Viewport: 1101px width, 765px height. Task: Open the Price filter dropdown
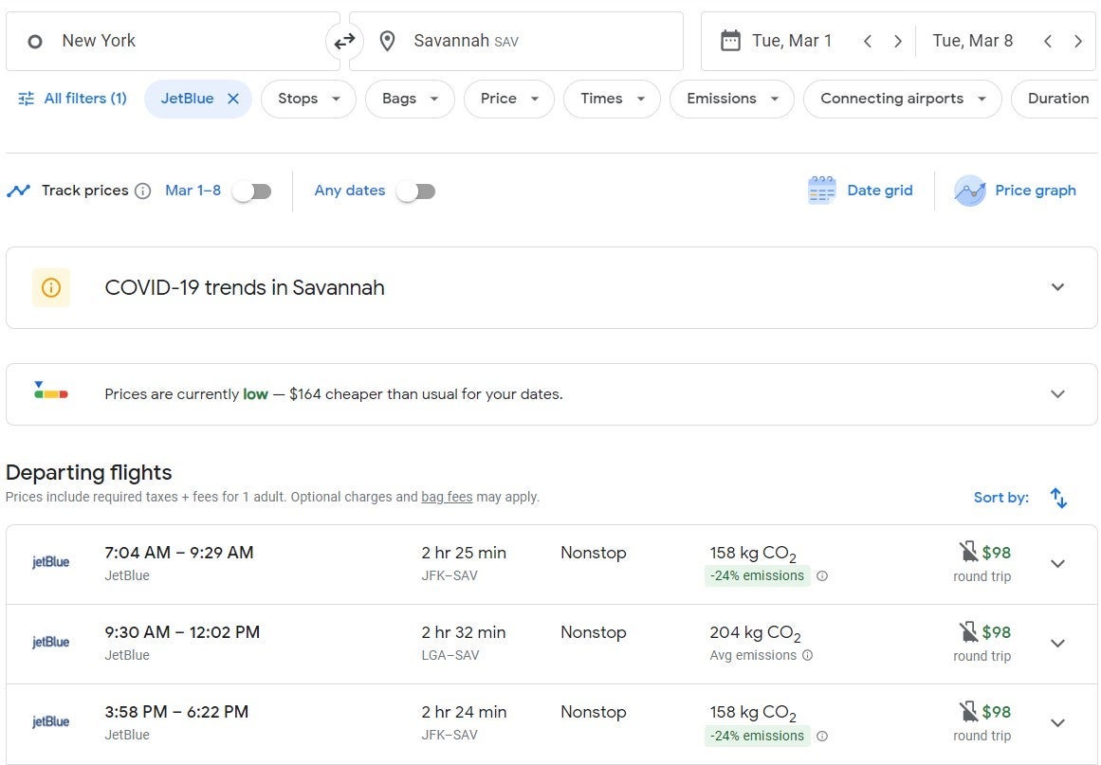pos(509,99)
